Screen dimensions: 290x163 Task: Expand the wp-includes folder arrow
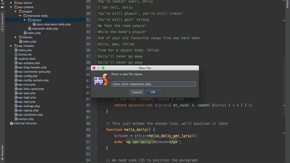click(x=11, y=46)
